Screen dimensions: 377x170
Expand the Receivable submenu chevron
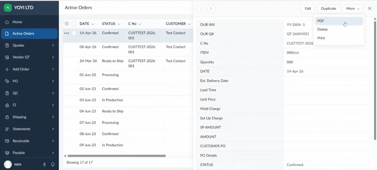click(x=53, y=141)
